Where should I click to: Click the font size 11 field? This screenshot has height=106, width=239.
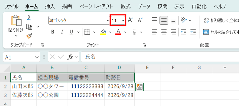coord(116,20)
